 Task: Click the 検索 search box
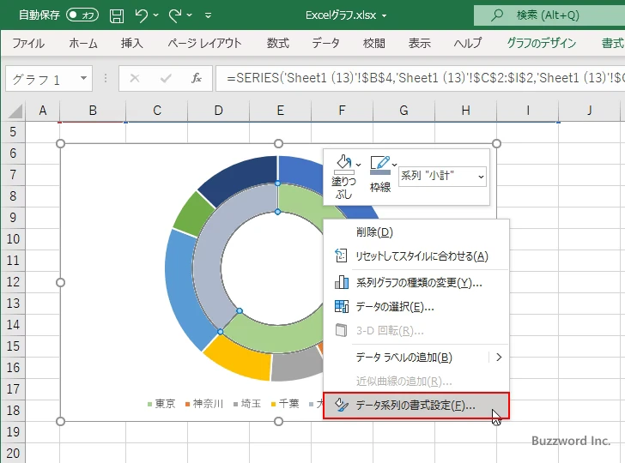click(549, 15)
